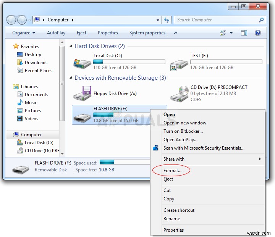Screen dimensions: 275x237
Task: Collapse the Devices with Removable Storage group
Action: pos(71,77)
